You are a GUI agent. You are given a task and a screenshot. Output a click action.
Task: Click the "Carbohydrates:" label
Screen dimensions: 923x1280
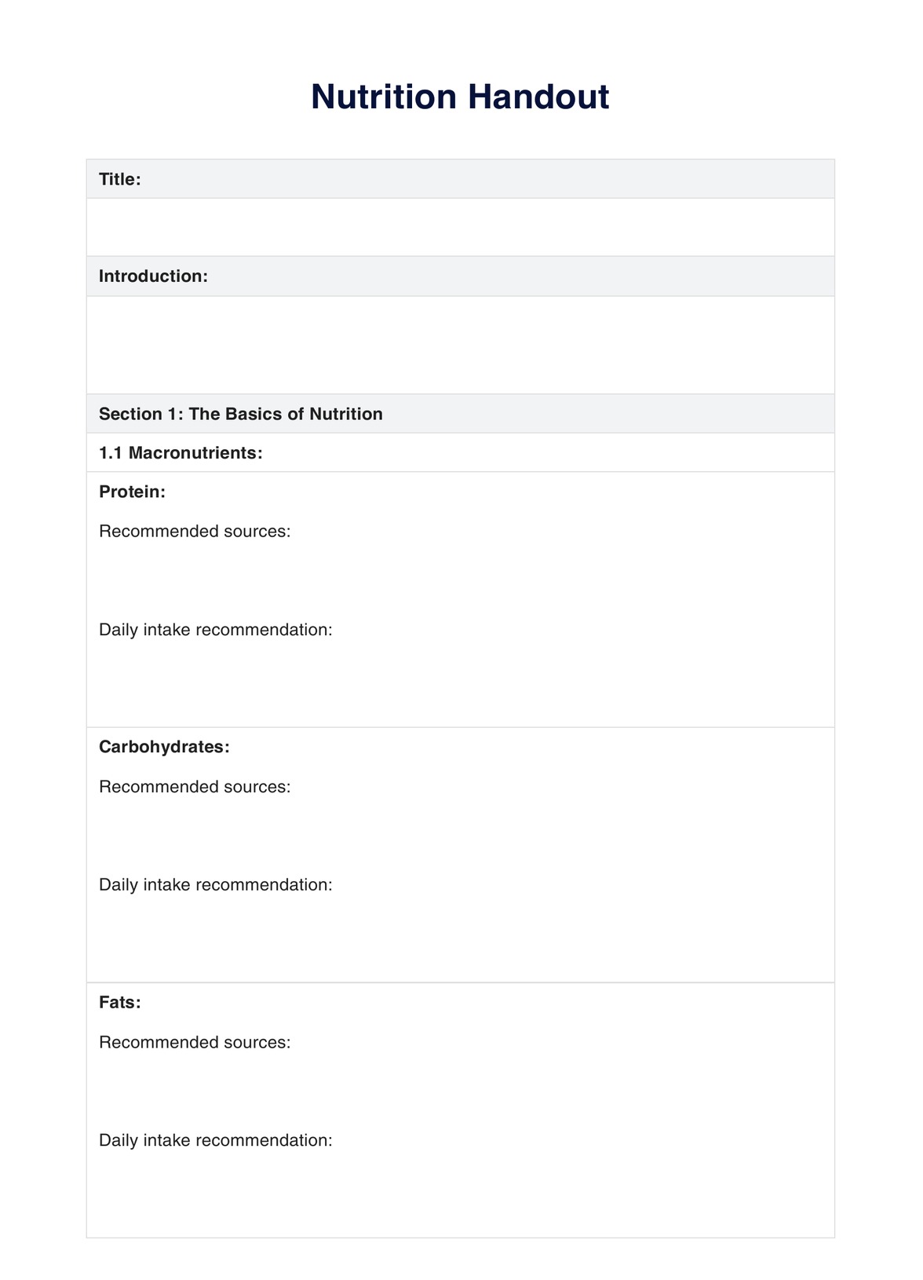(x=164, y=747)
